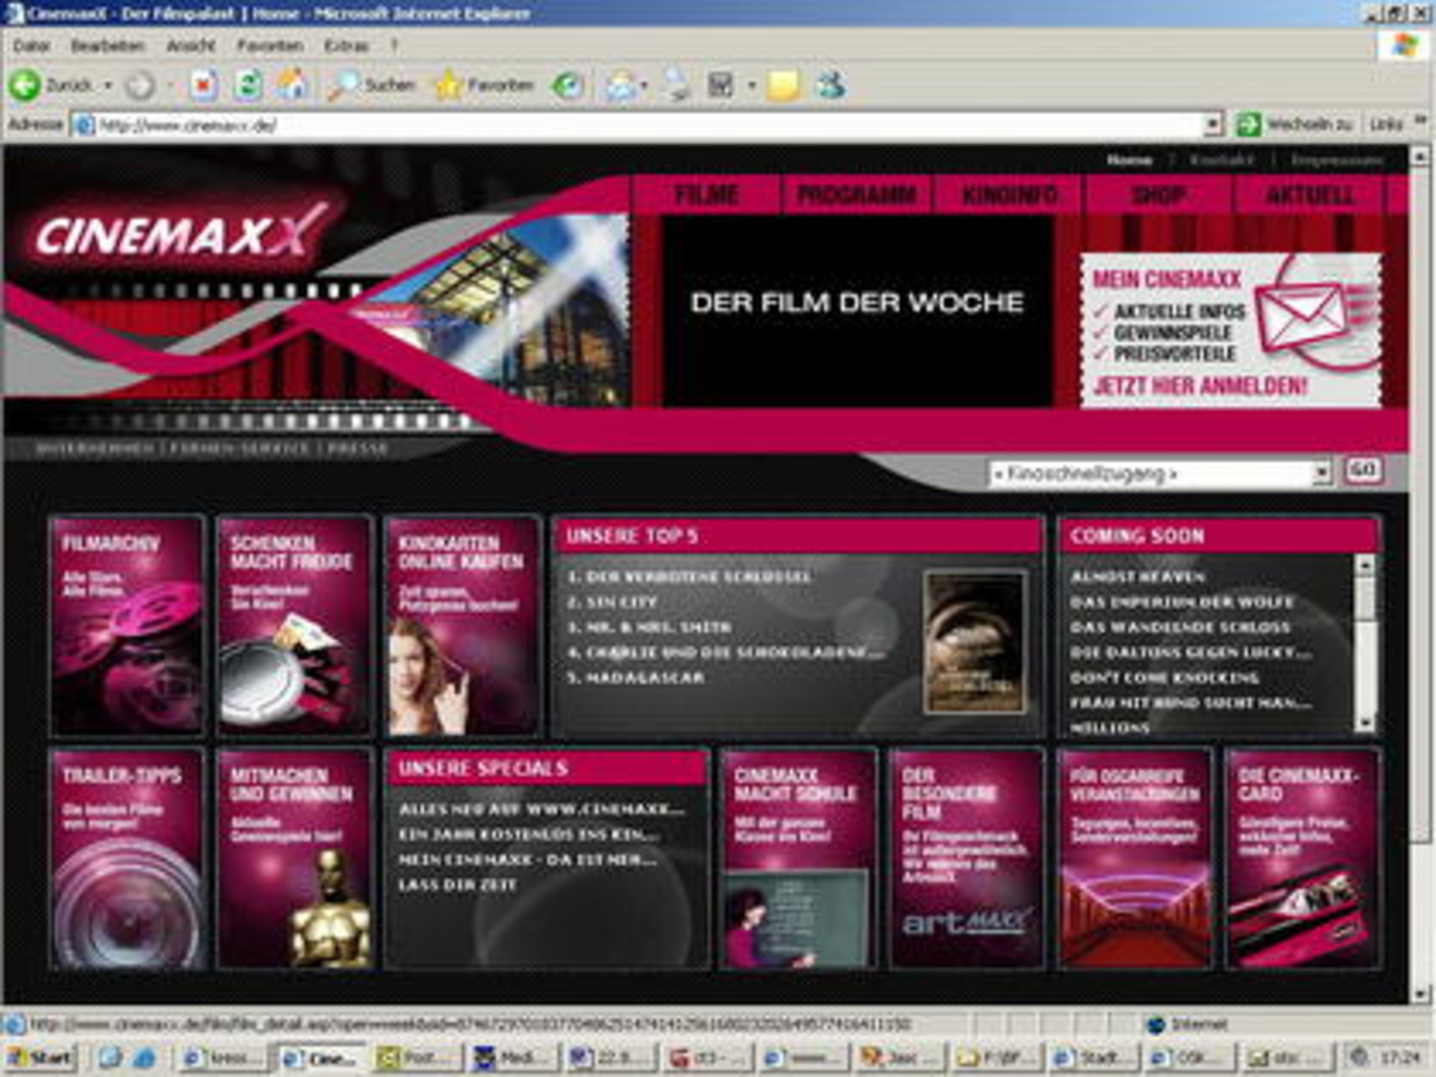Click Coming Soon entry Don't Come Knocking
This screenshot has width=1436, height=1077.
click(1164, 677)
